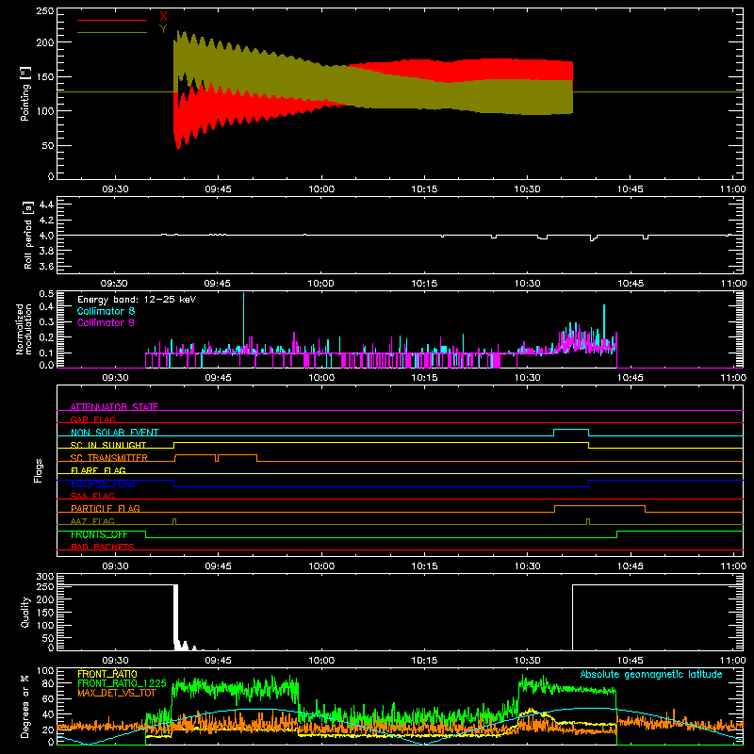Click the 'Roll period [s]' axis title
Image resolution: width=754 pixels, height=754 pixels.
(x=27, y=235)
